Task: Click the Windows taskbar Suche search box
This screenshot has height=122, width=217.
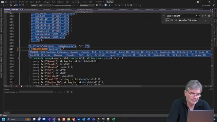Action: pyautogui.click(x=19, y=119)
